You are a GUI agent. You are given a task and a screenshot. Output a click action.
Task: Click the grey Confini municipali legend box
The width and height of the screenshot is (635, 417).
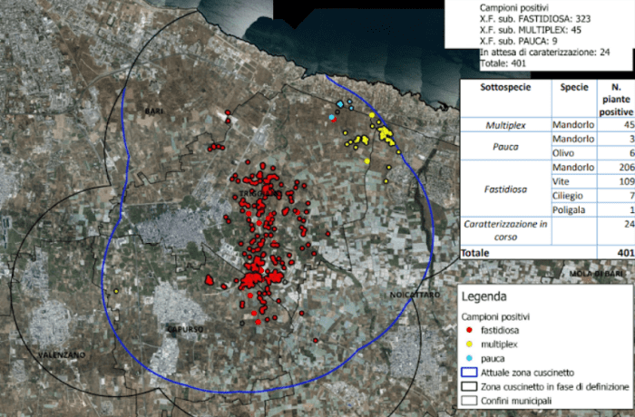[469, 401]
